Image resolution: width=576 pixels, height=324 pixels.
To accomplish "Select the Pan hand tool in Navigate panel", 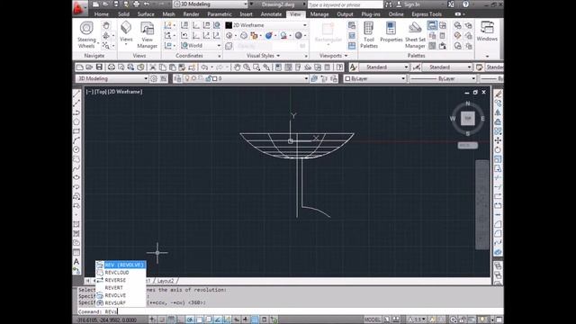I will pos(106,25).
